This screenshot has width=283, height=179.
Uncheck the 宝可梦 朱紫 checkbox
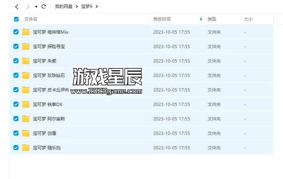point(16,61)
